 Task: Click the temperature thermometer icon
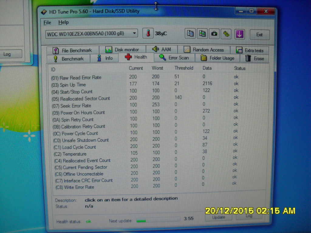(148, 33)
